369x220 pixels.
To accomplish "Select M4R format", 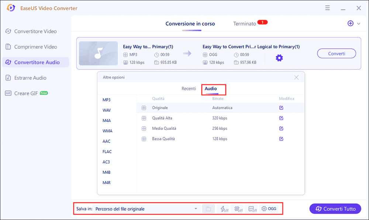I will 106,183.
